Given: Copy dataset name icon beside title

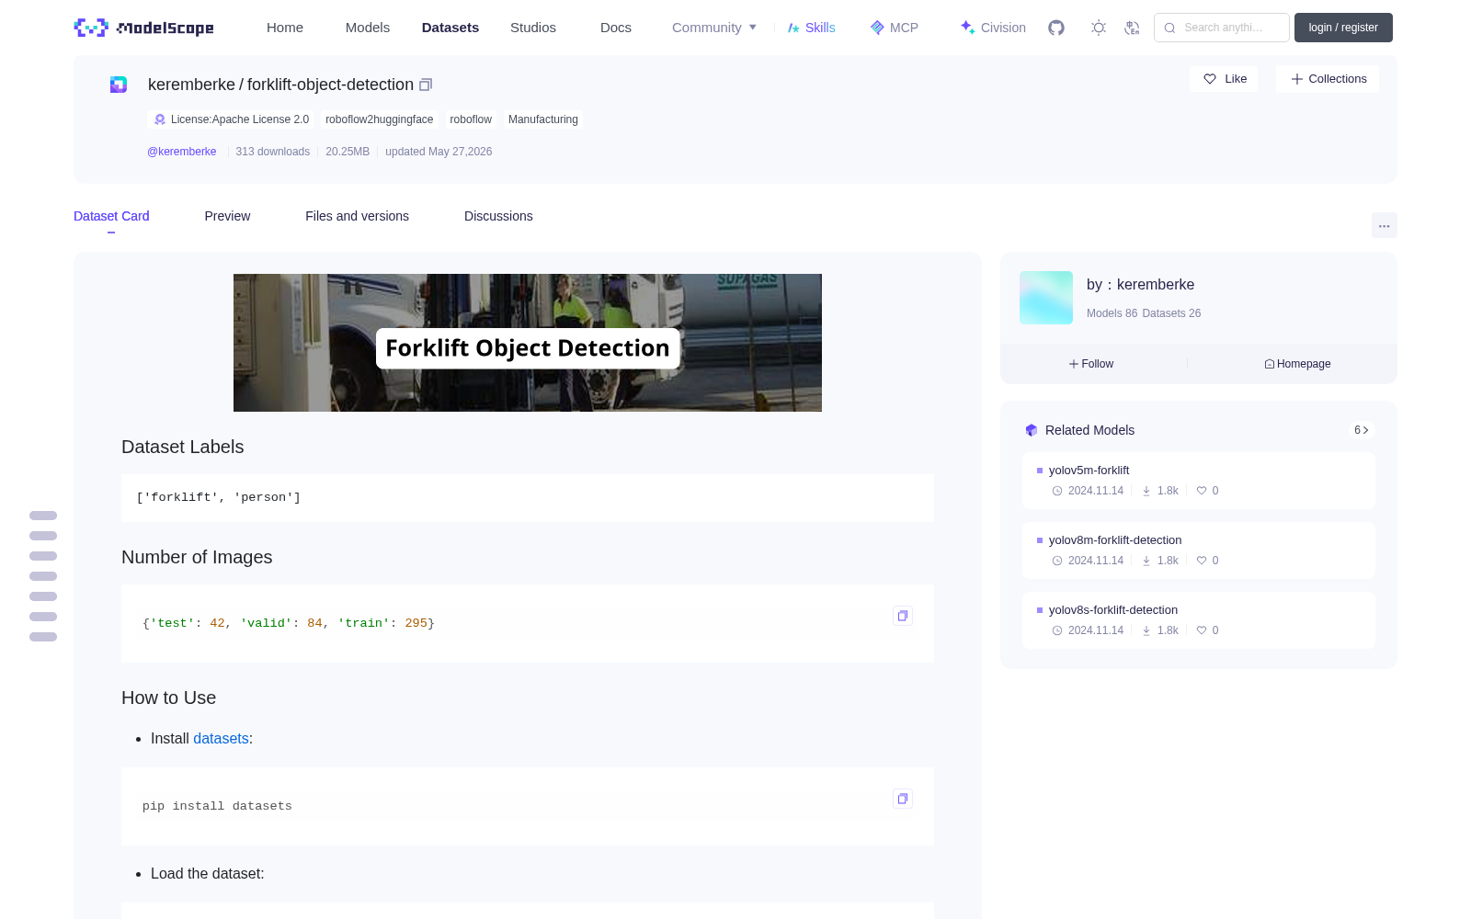Looking at the screenshot, I should click(426, 85).
